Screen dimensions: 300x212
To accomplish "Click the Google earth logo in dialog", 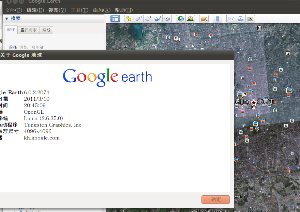I will 107,77.
